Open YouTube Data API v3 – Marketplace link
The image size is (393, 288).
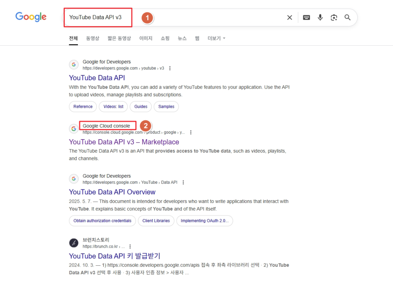click(124, 142)
